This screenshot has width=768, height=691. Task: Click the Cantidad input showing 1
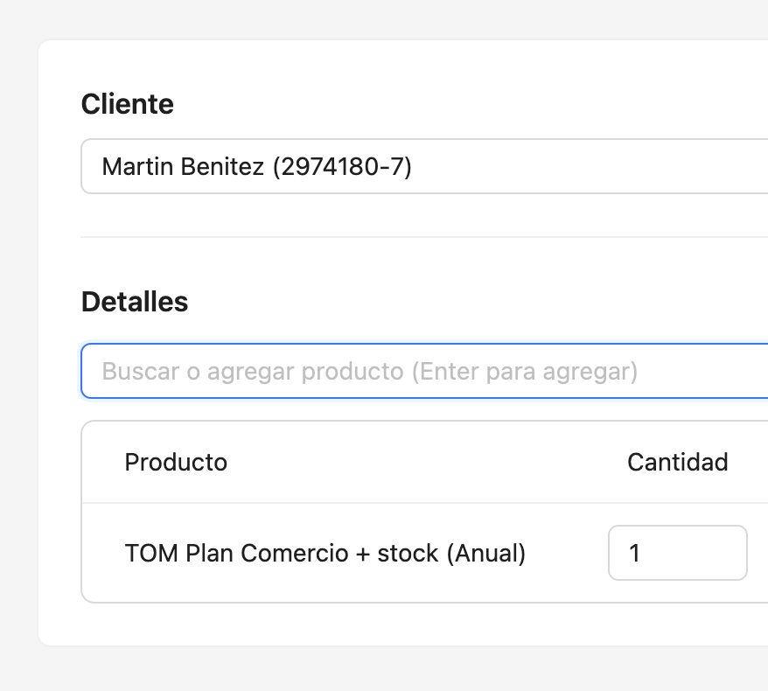point(677,553)
